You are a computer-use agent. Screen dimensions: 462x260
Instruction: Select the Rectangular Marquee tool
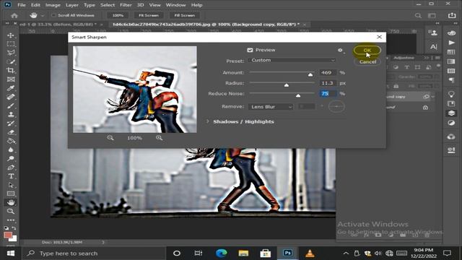click(11, 44)
